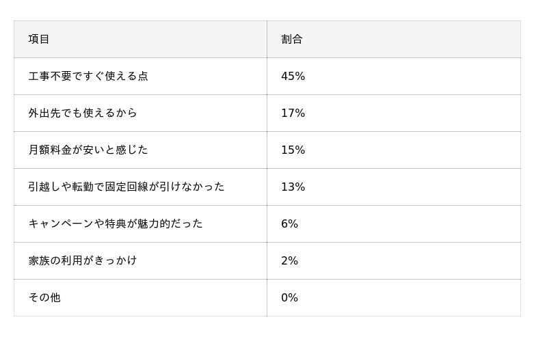Click the 割合 column header
This screenshot has height=337, width=547.
pos(292,40)
